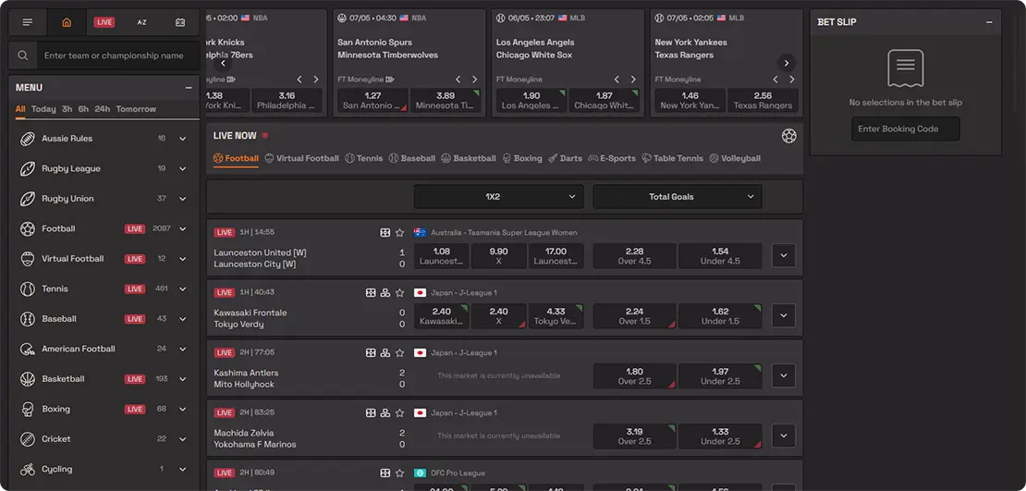
Task: Open Australia - Tasmania Super League Women link
Action: [x=504, y=232]
